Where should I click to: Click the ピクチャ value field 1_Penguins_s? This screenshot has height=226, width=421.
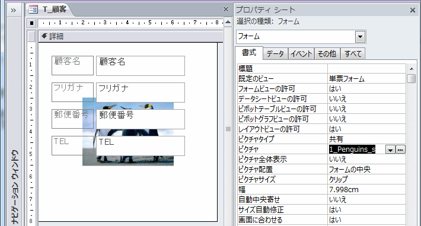click(356, 149)
